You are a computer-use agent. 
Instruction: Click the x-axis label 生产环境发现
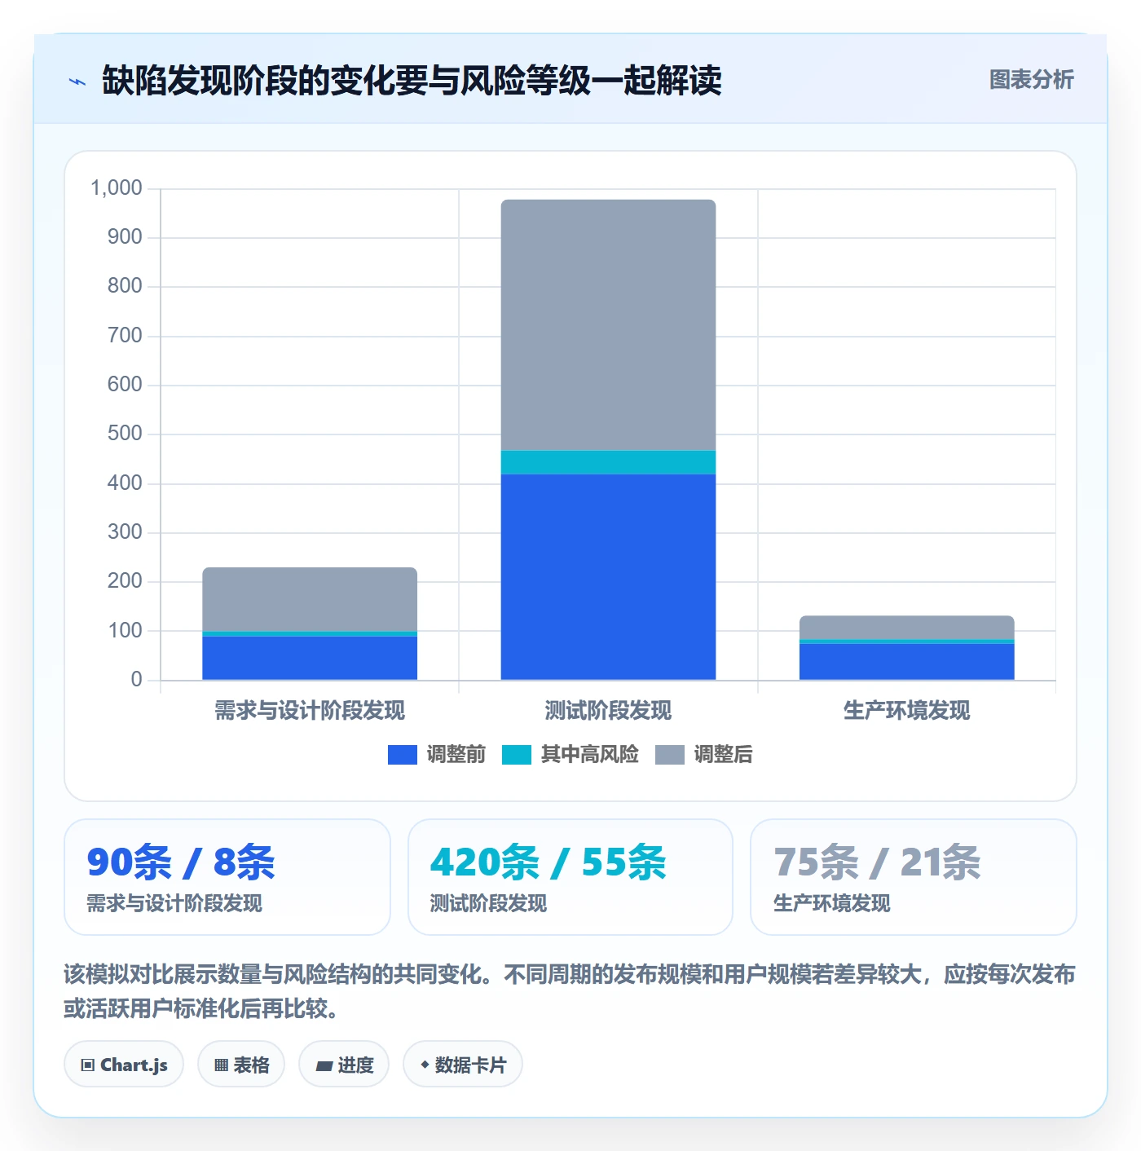(906, 710)
